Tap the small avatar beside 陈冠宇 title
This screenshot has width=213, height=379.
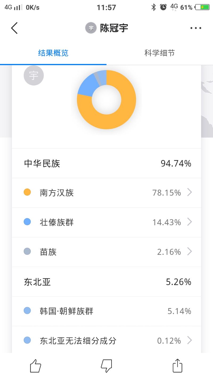point(91,28)
